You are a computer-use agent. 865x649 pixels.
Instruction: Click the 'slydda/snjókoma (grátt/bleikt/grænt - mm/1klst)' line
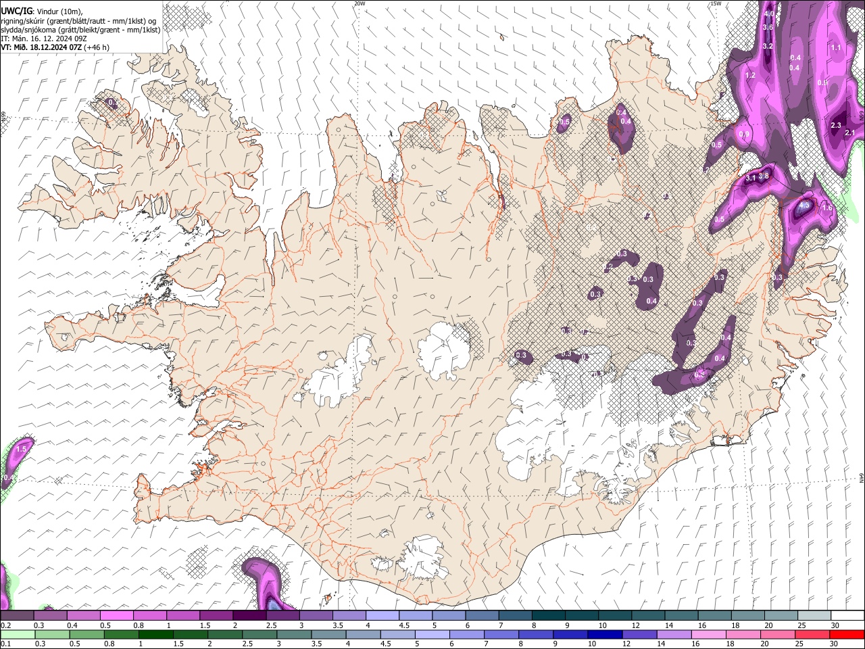click(x=80, y=30)
